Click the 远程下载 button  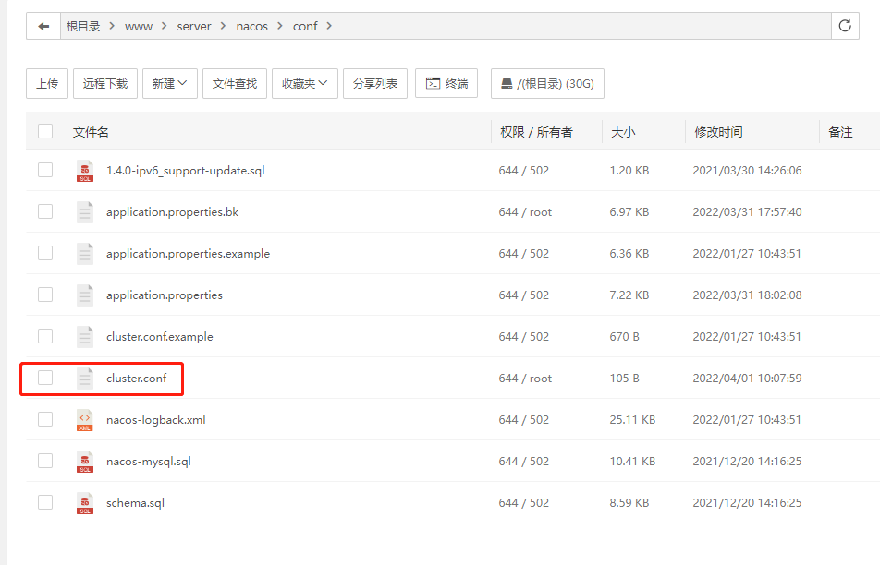pos(105,83)
